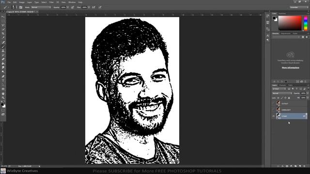Viewport: 310px width, 174px height.
Task: Open the brush preset picker
Action: [14, 7]
